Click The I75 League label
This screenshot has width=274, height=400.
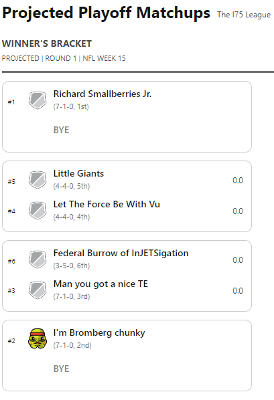point(244,15)
